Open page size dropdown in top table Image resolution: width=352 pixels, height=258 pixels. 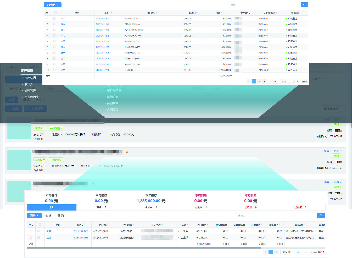tap(274, 81)
